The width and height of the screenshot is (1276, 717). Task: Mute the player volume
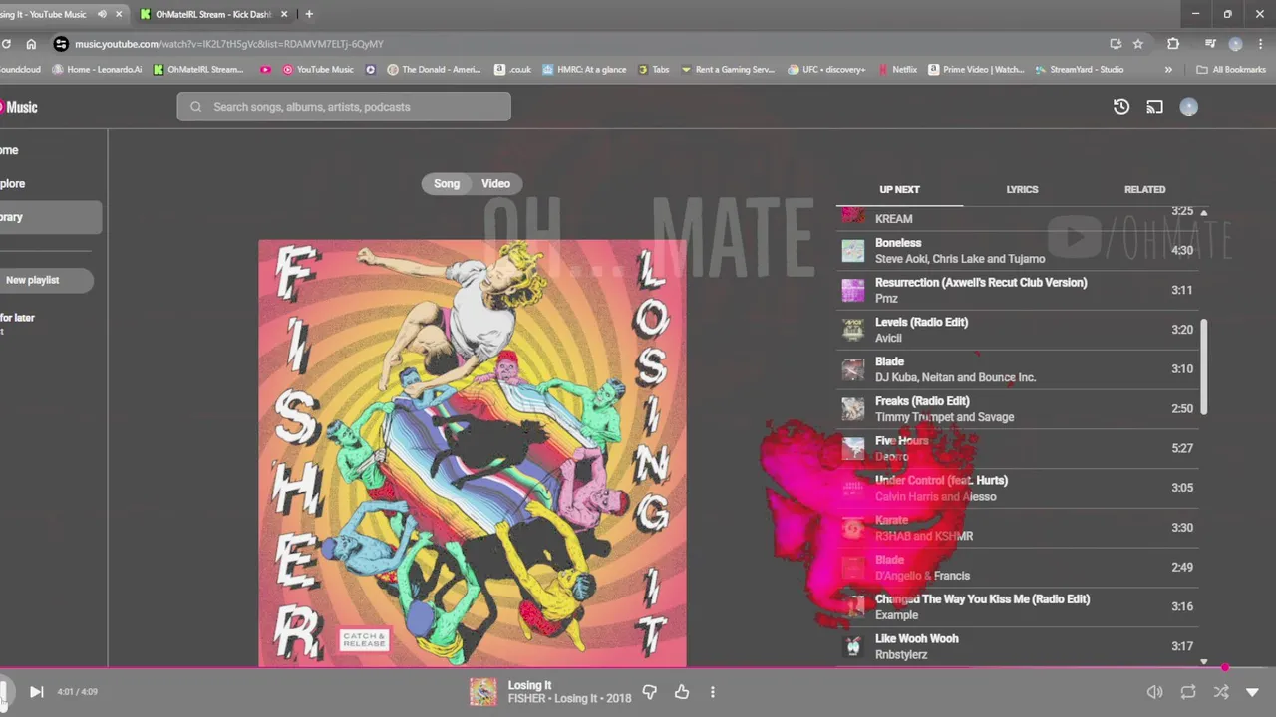coord(1154,691)
